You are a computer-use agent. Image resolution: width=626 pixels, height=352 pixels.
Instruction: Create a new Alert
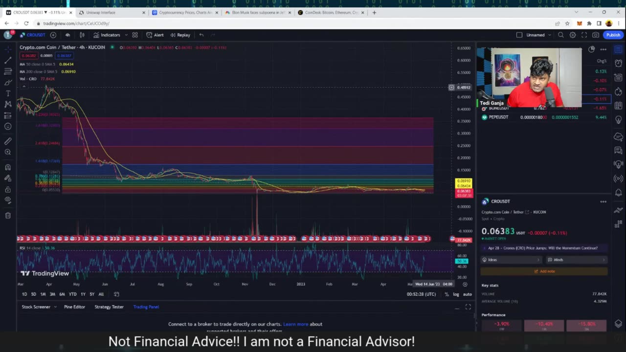[155, 35]
